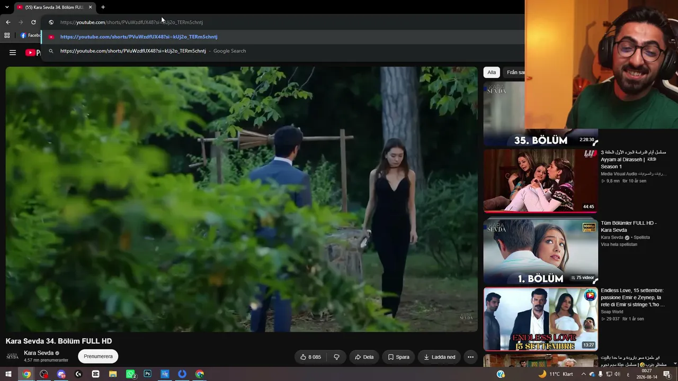Open WhatsApp from the taskbar

coord(130,374)
